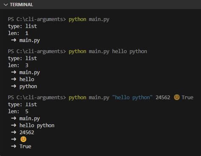Click the smiling emoji in the output list

23,139
